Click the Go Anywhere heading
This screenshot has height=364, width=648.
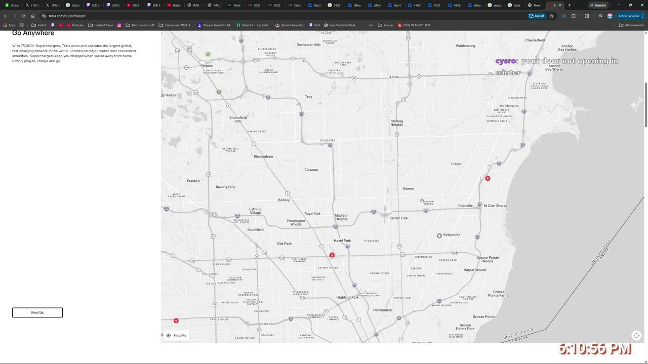point(33,33)
